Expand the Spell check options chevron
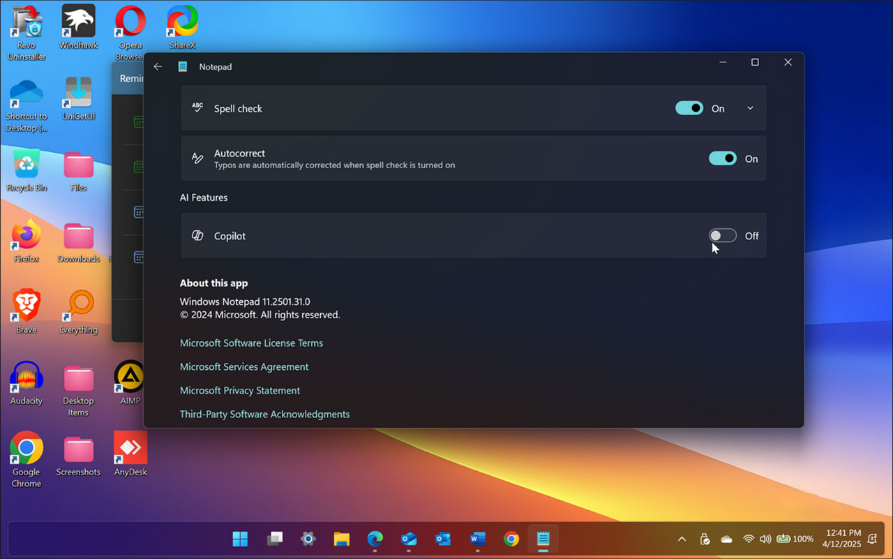The width and height of the screenshot is (893, 559). coord(750,108)
